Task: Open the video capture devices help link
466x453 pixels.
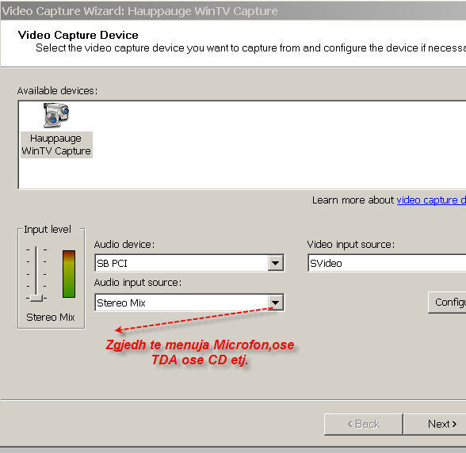Action: [x=431, y=200]
